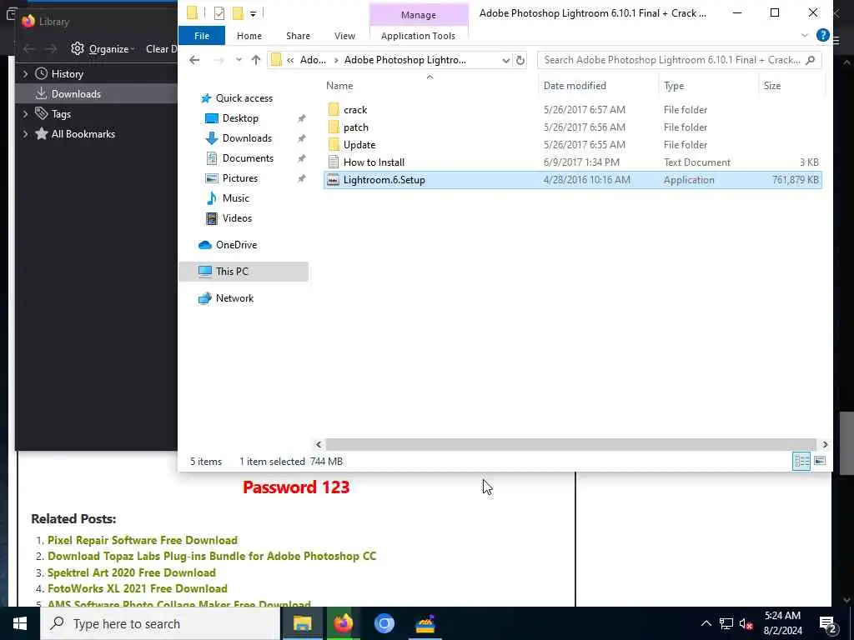Open Videos in navigation pane
This screenshot has height=640, width=854.
237,218
